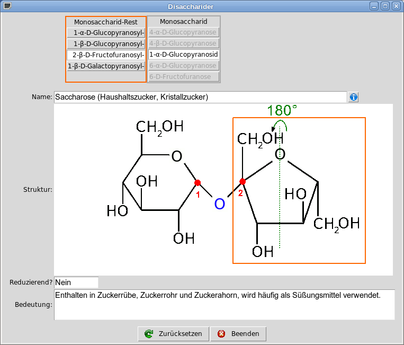
Task: Maximize the Disaccharider window
Action: point(385,6)
